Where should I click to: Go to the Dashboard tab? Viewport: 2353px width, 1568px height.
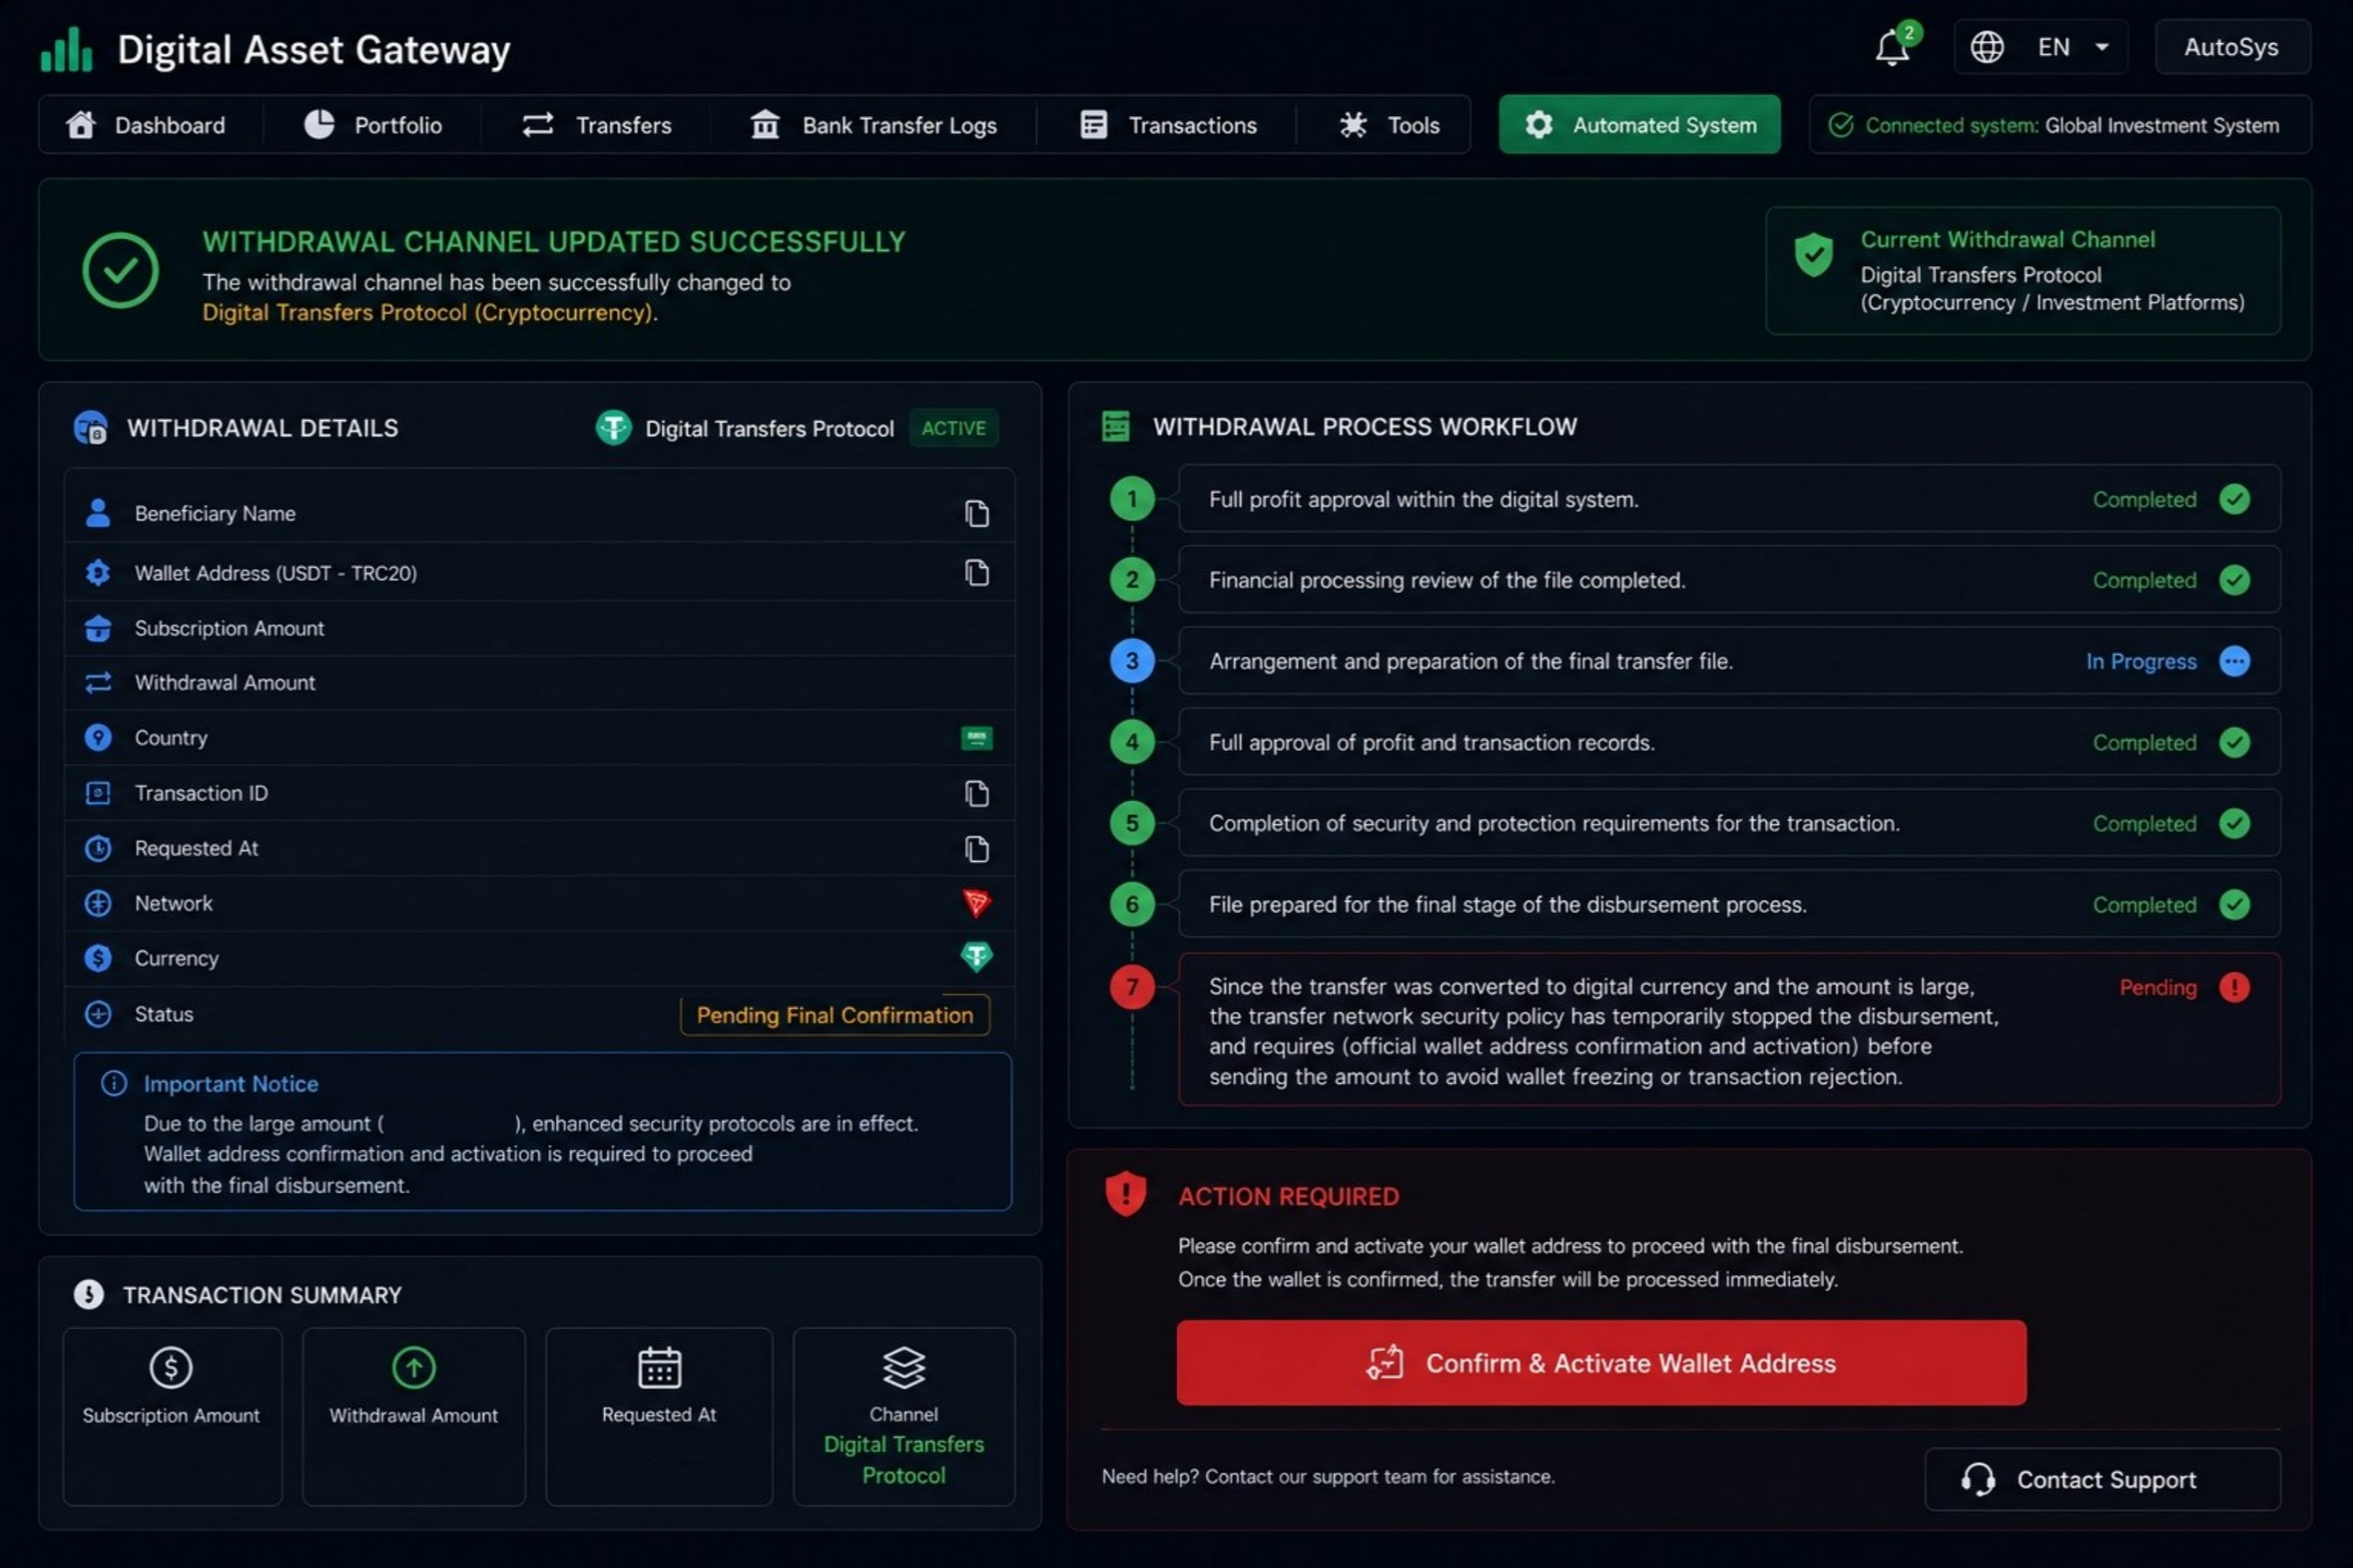click(146, 125)
